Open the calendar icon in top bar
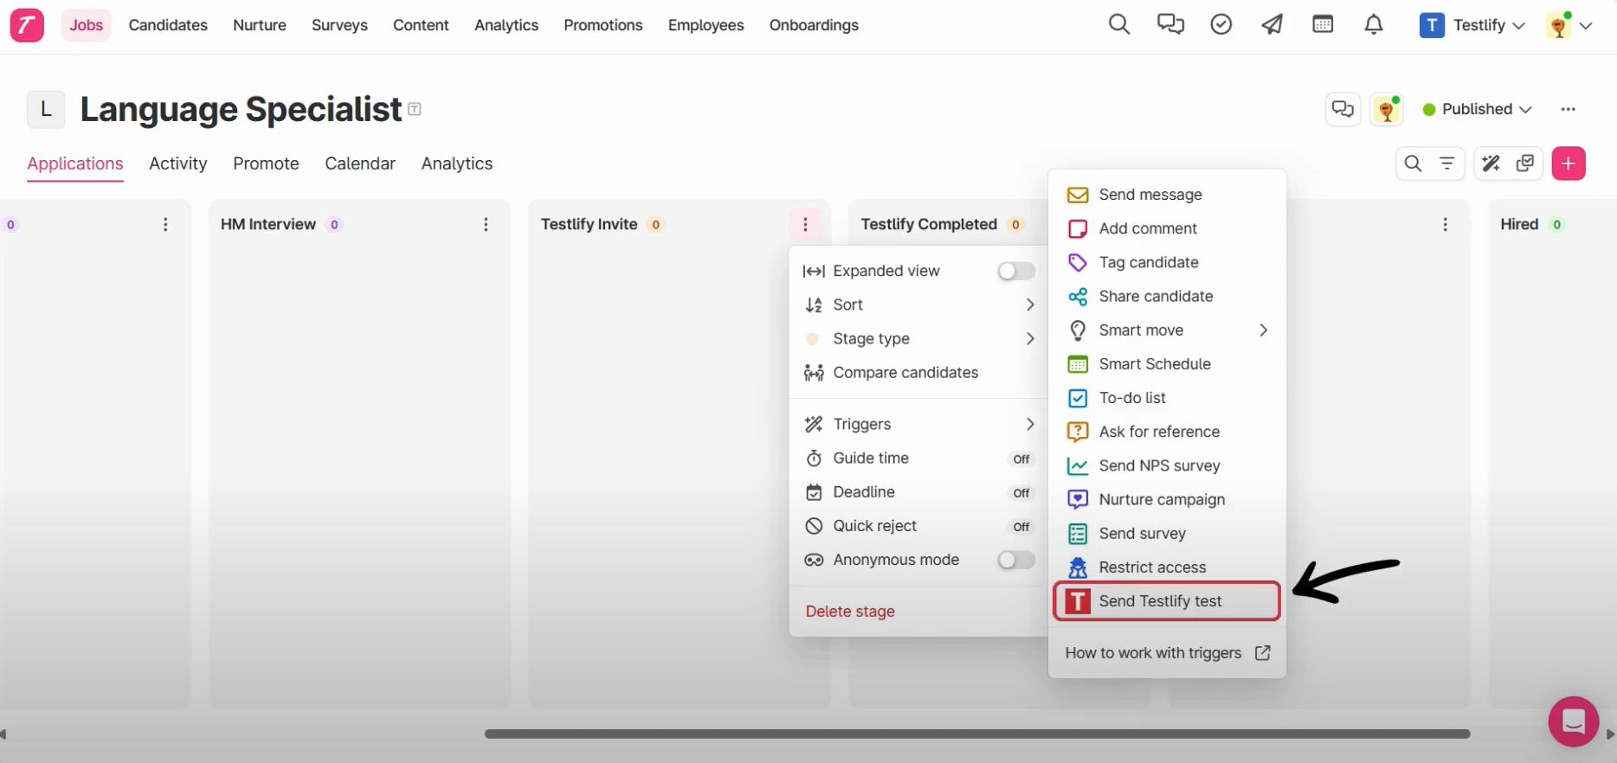This screenshot has width=1617, height=763. coord(1323,24)
